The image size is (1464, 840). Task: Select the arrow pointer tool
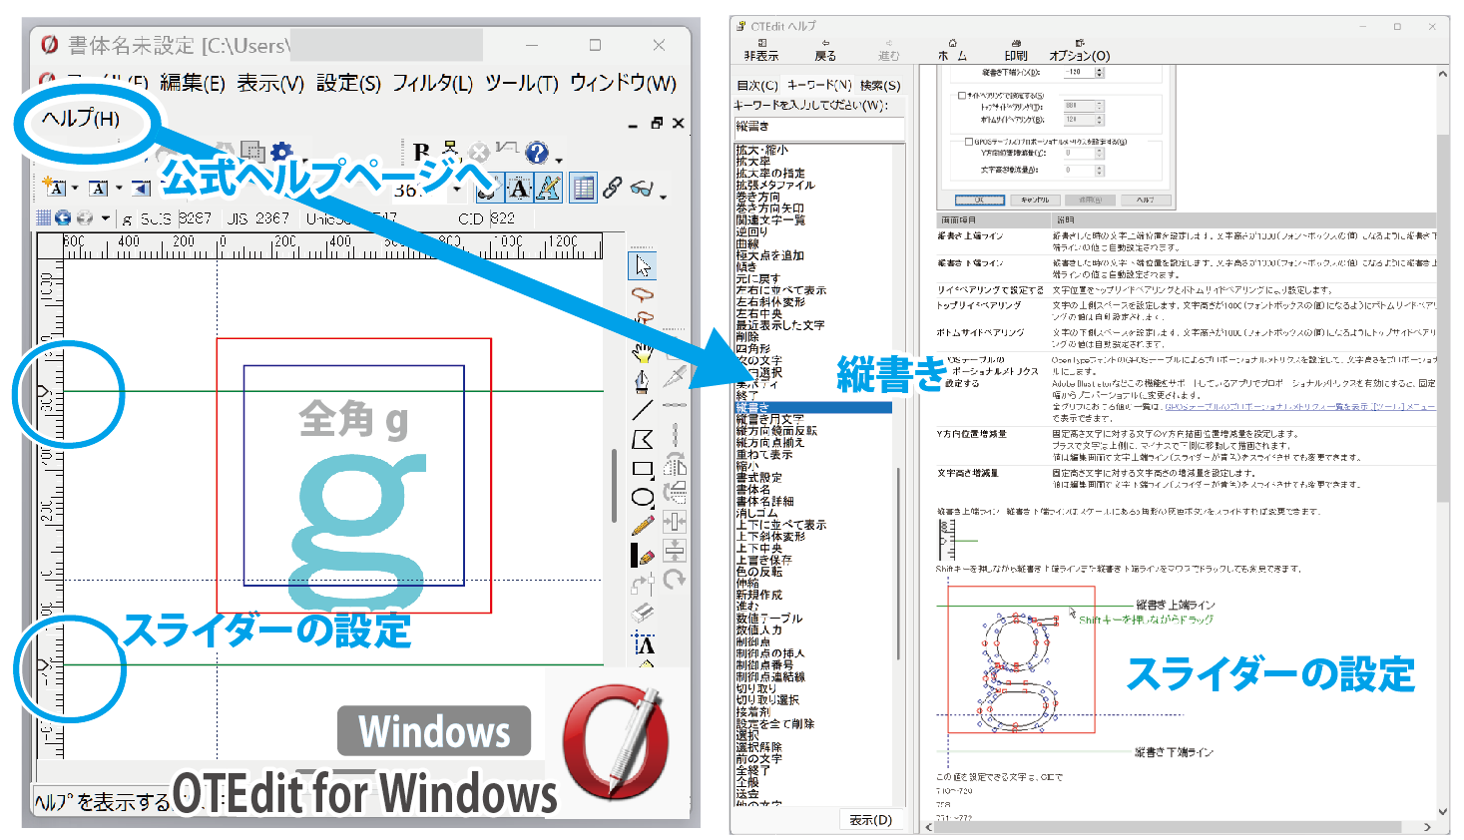pyautogui.click(x=642, y=265)
